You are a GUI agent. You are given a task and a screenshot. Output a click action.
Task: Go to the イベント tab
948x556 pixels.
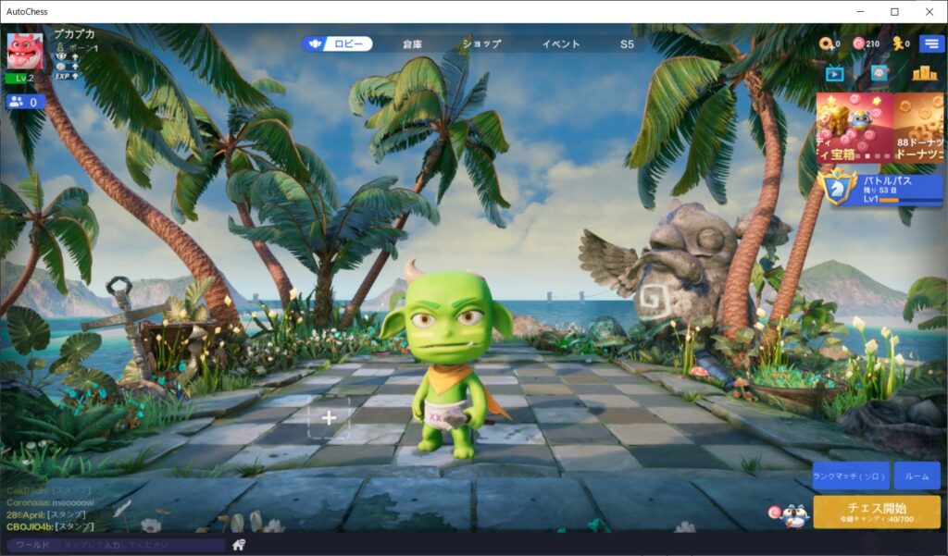(561, 44)
